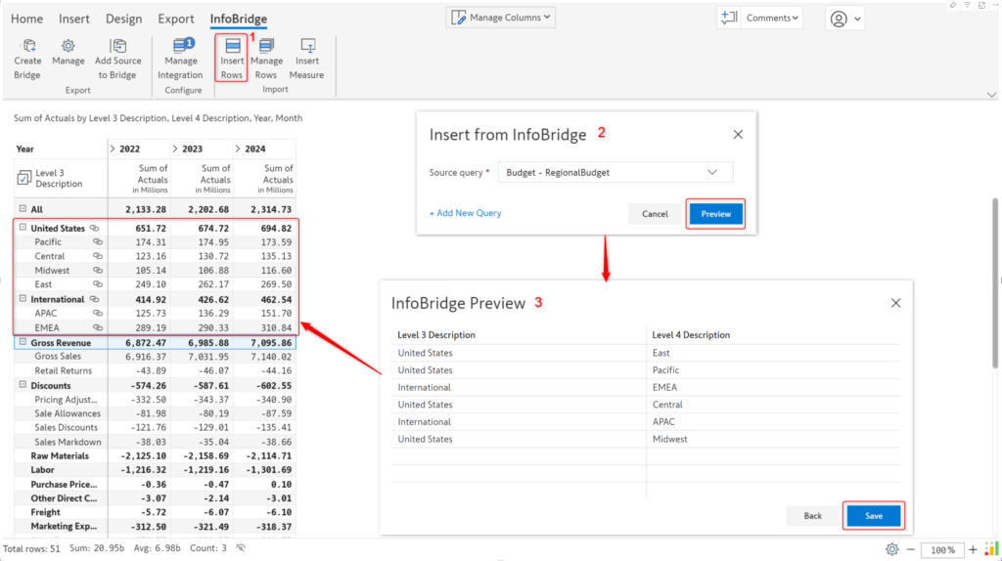Open Manage in the Export group

[68, 53]
